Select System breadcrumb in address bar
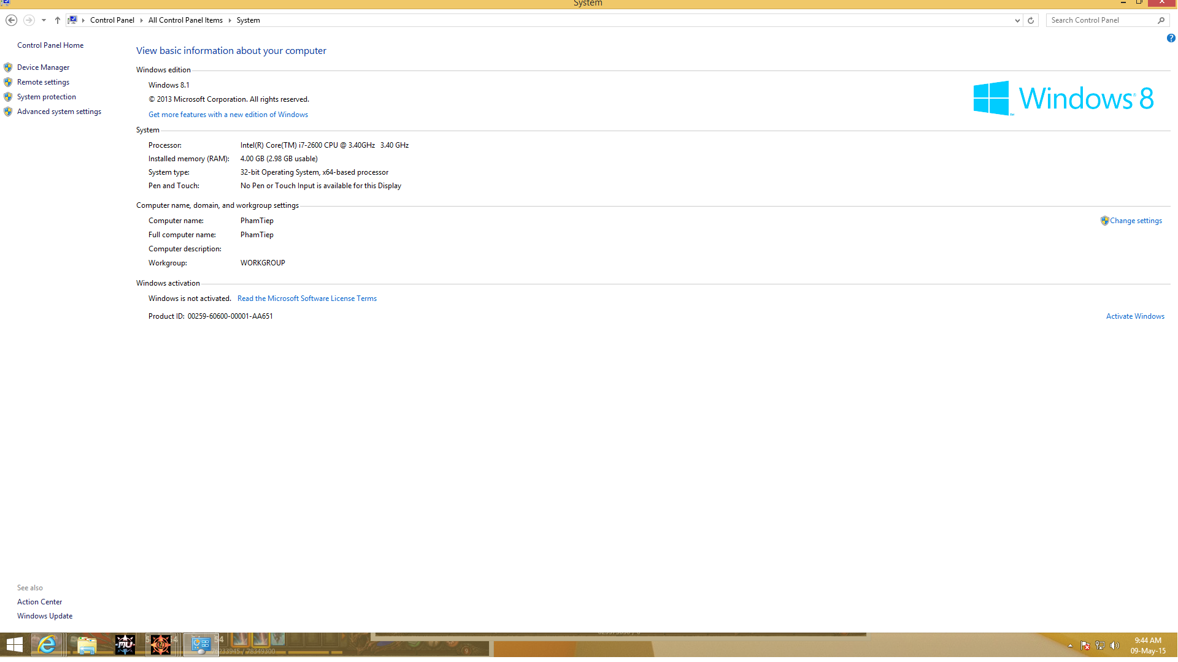1178x662 pixels. (248, 20)
